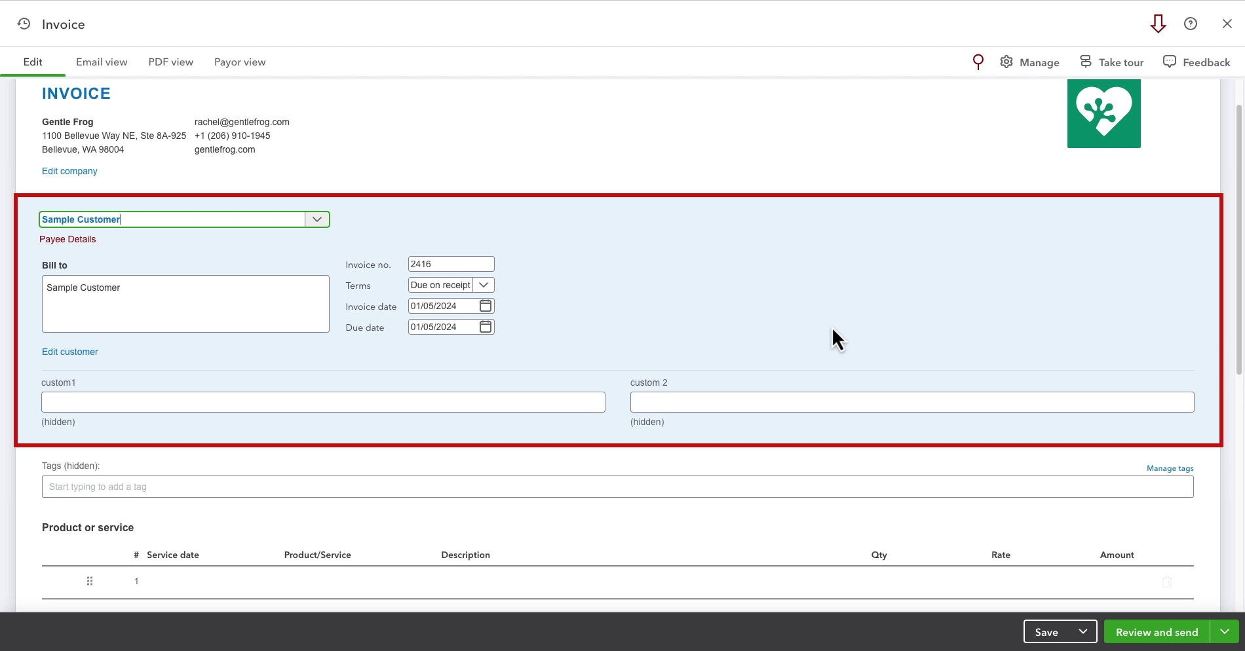Open the Terms dropdown
This screenshot has height=651, width=1245.
tap(484, 285)
